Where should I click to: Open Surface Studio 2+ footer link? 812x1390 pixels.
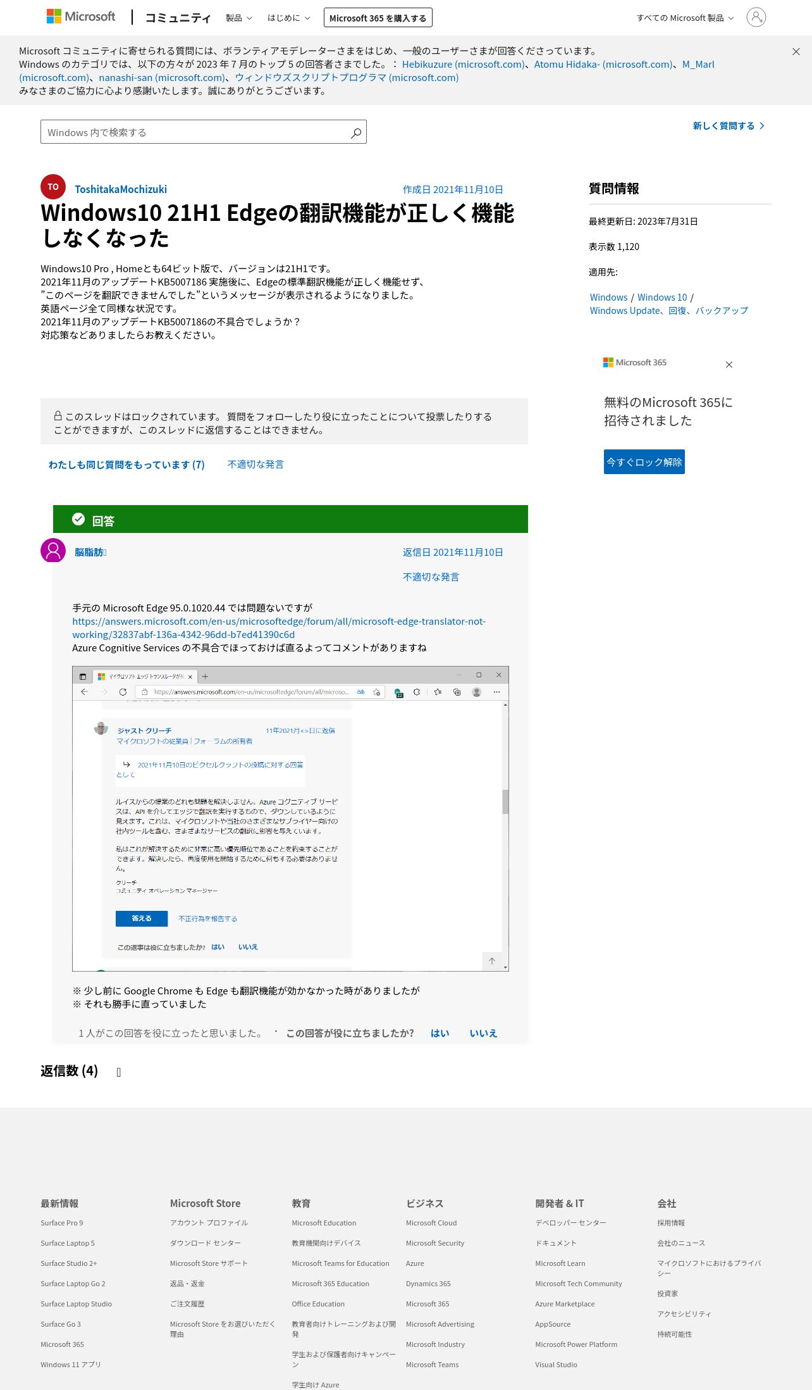coord(69,1263)
